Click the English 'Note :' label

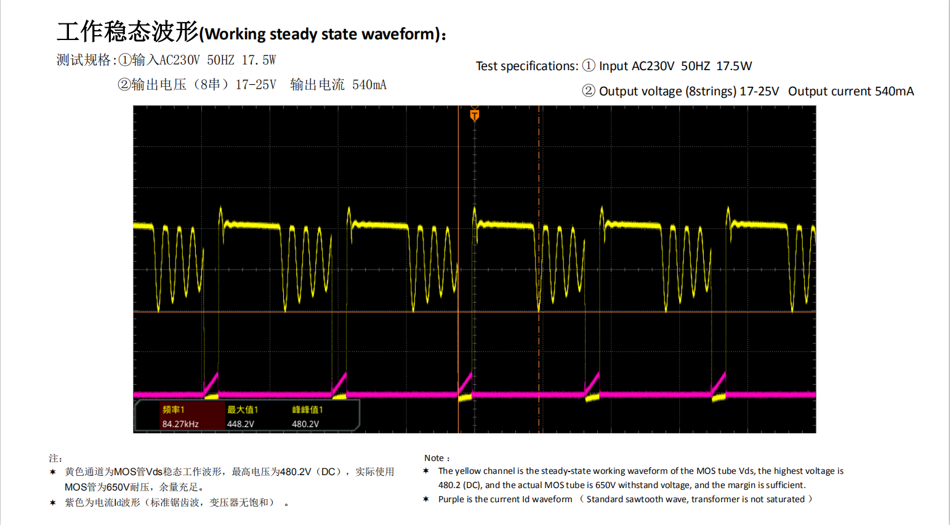click(x=437, y=458)
